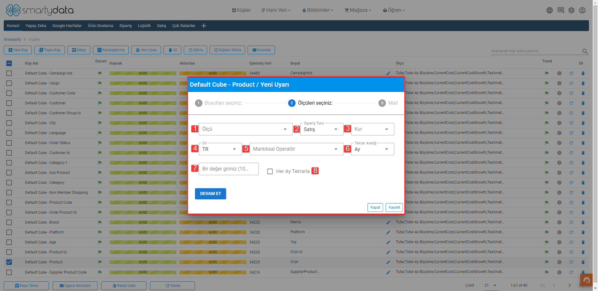Open the support chat widget
This screenshot has width=598, height=291.
[586, 280]
